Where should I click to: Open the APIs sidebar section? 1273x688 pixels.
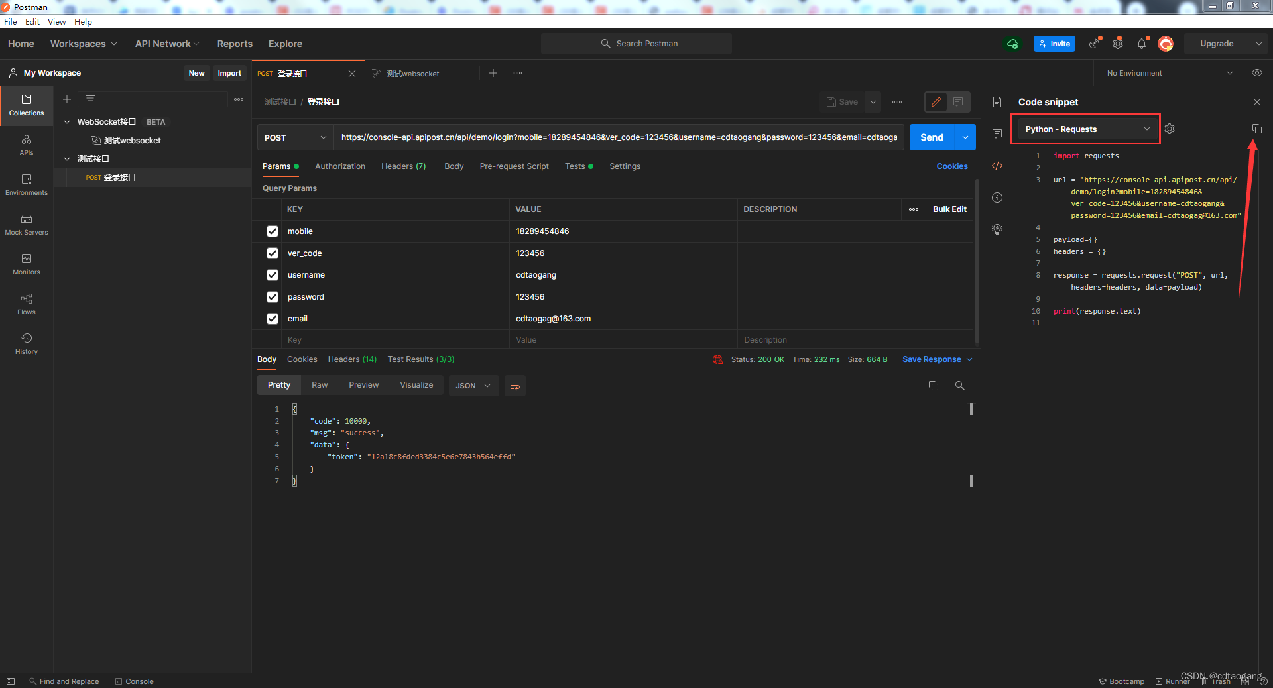tap(27, 145)
